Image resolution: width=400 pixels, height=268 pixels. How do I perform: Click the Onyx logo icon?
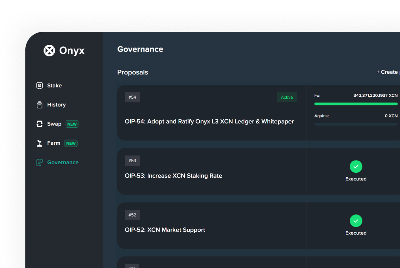click(x=49, y=51)
